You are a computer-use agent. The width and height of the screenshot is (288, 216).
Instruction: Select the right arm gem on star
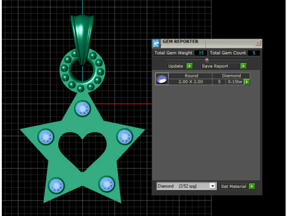point(125,137)
